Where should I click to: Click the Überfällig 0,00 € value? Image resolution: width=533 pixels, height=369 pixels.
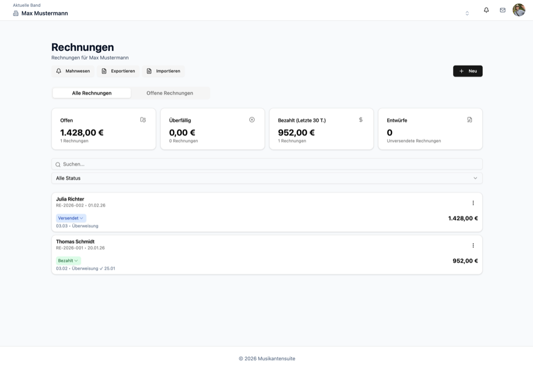[182, 133]
